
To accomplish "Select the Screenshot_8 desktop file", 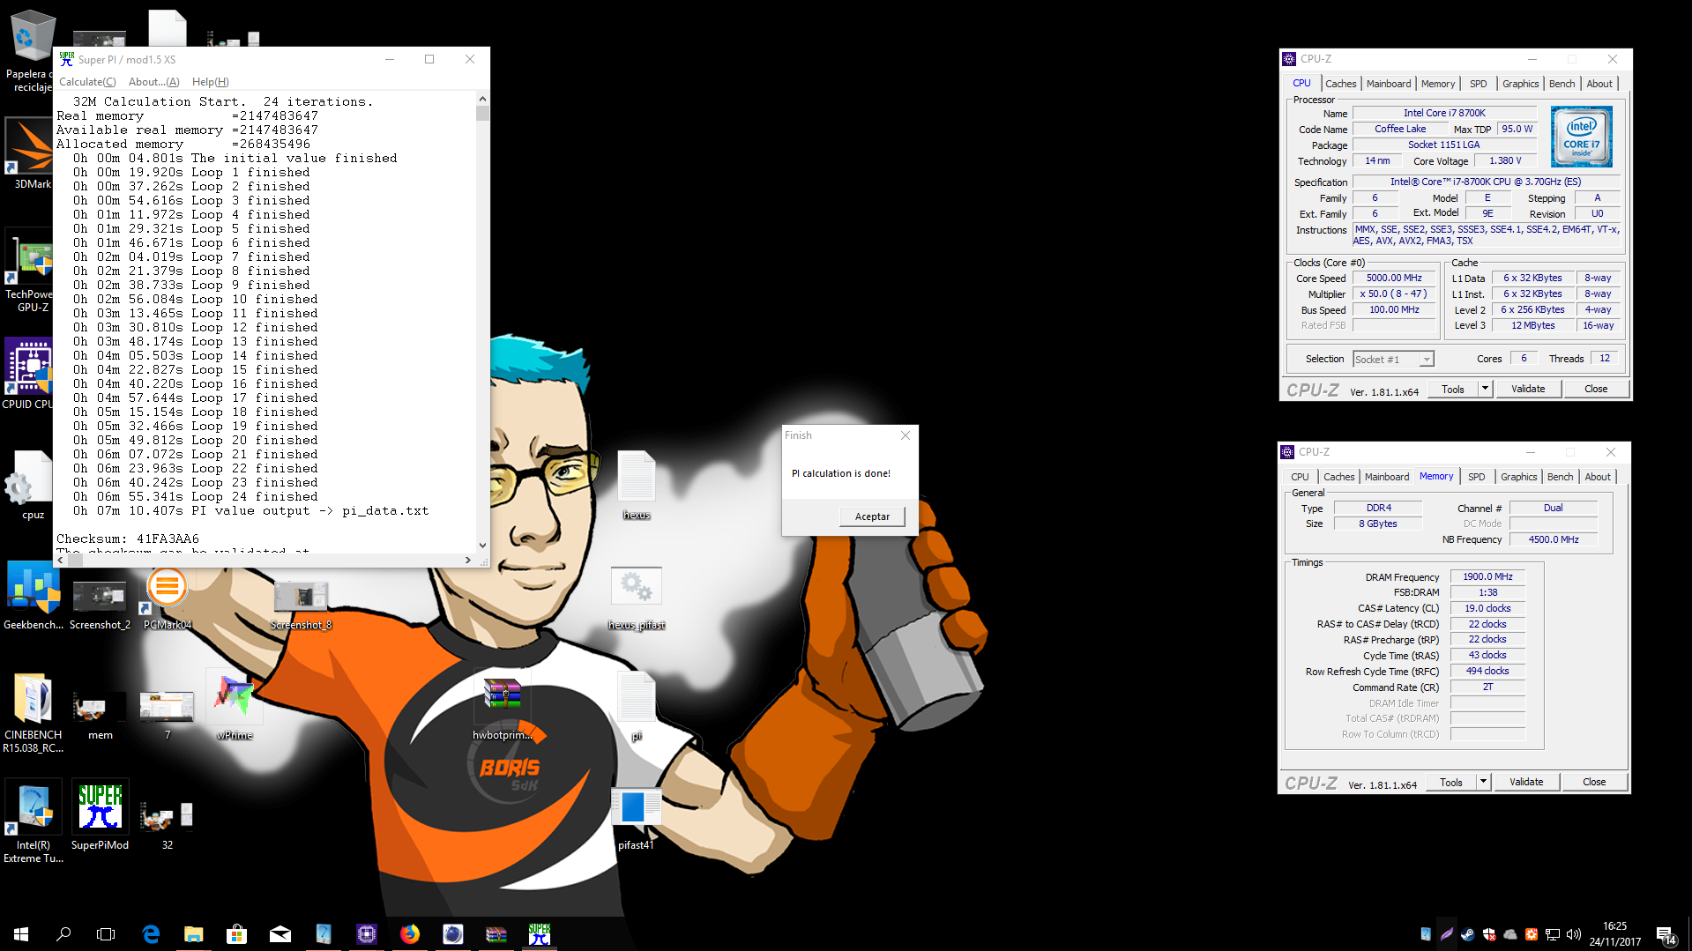I will point(301,605).
